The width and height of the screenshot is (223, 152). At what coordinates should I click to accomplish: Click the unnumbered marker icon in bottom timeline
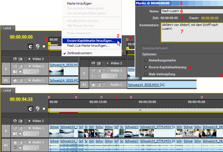44,109
